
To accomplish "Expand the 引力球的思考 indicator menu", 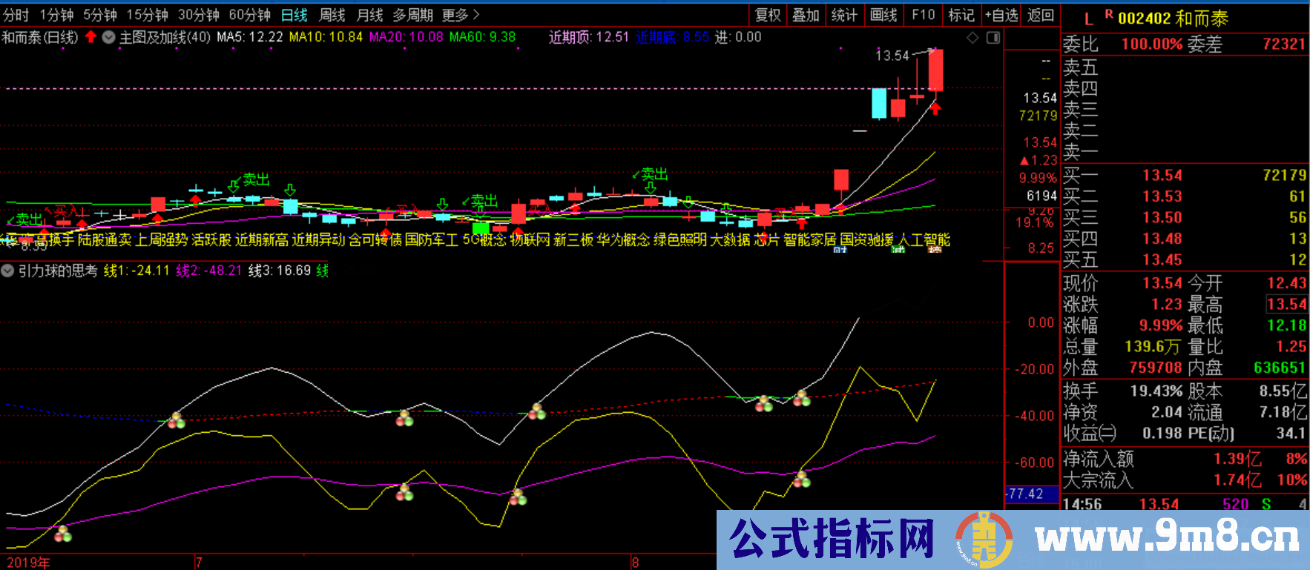I will (x=7, y=271).
